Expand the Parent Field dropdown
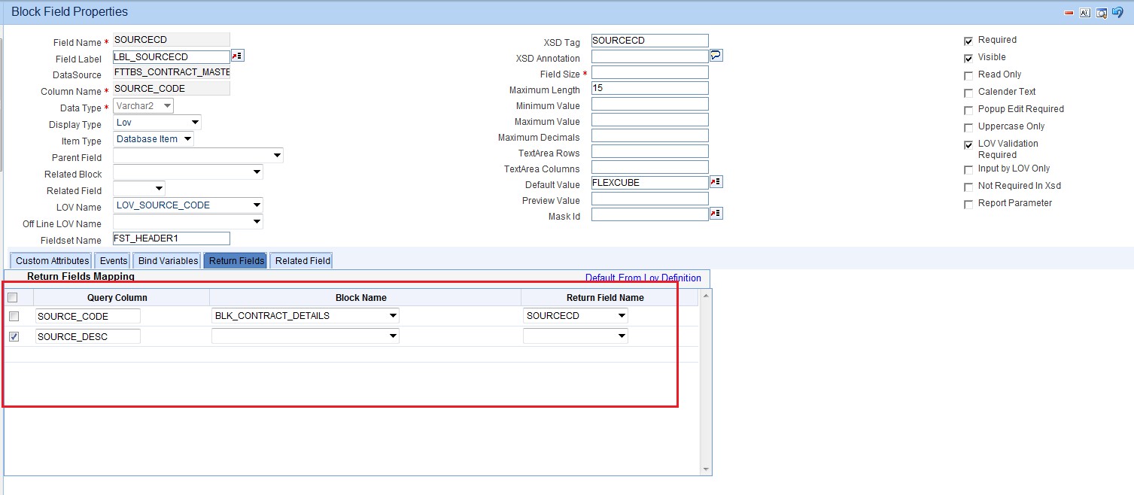Viewport: 1134px width, 495px height. [x=198, y=156]
